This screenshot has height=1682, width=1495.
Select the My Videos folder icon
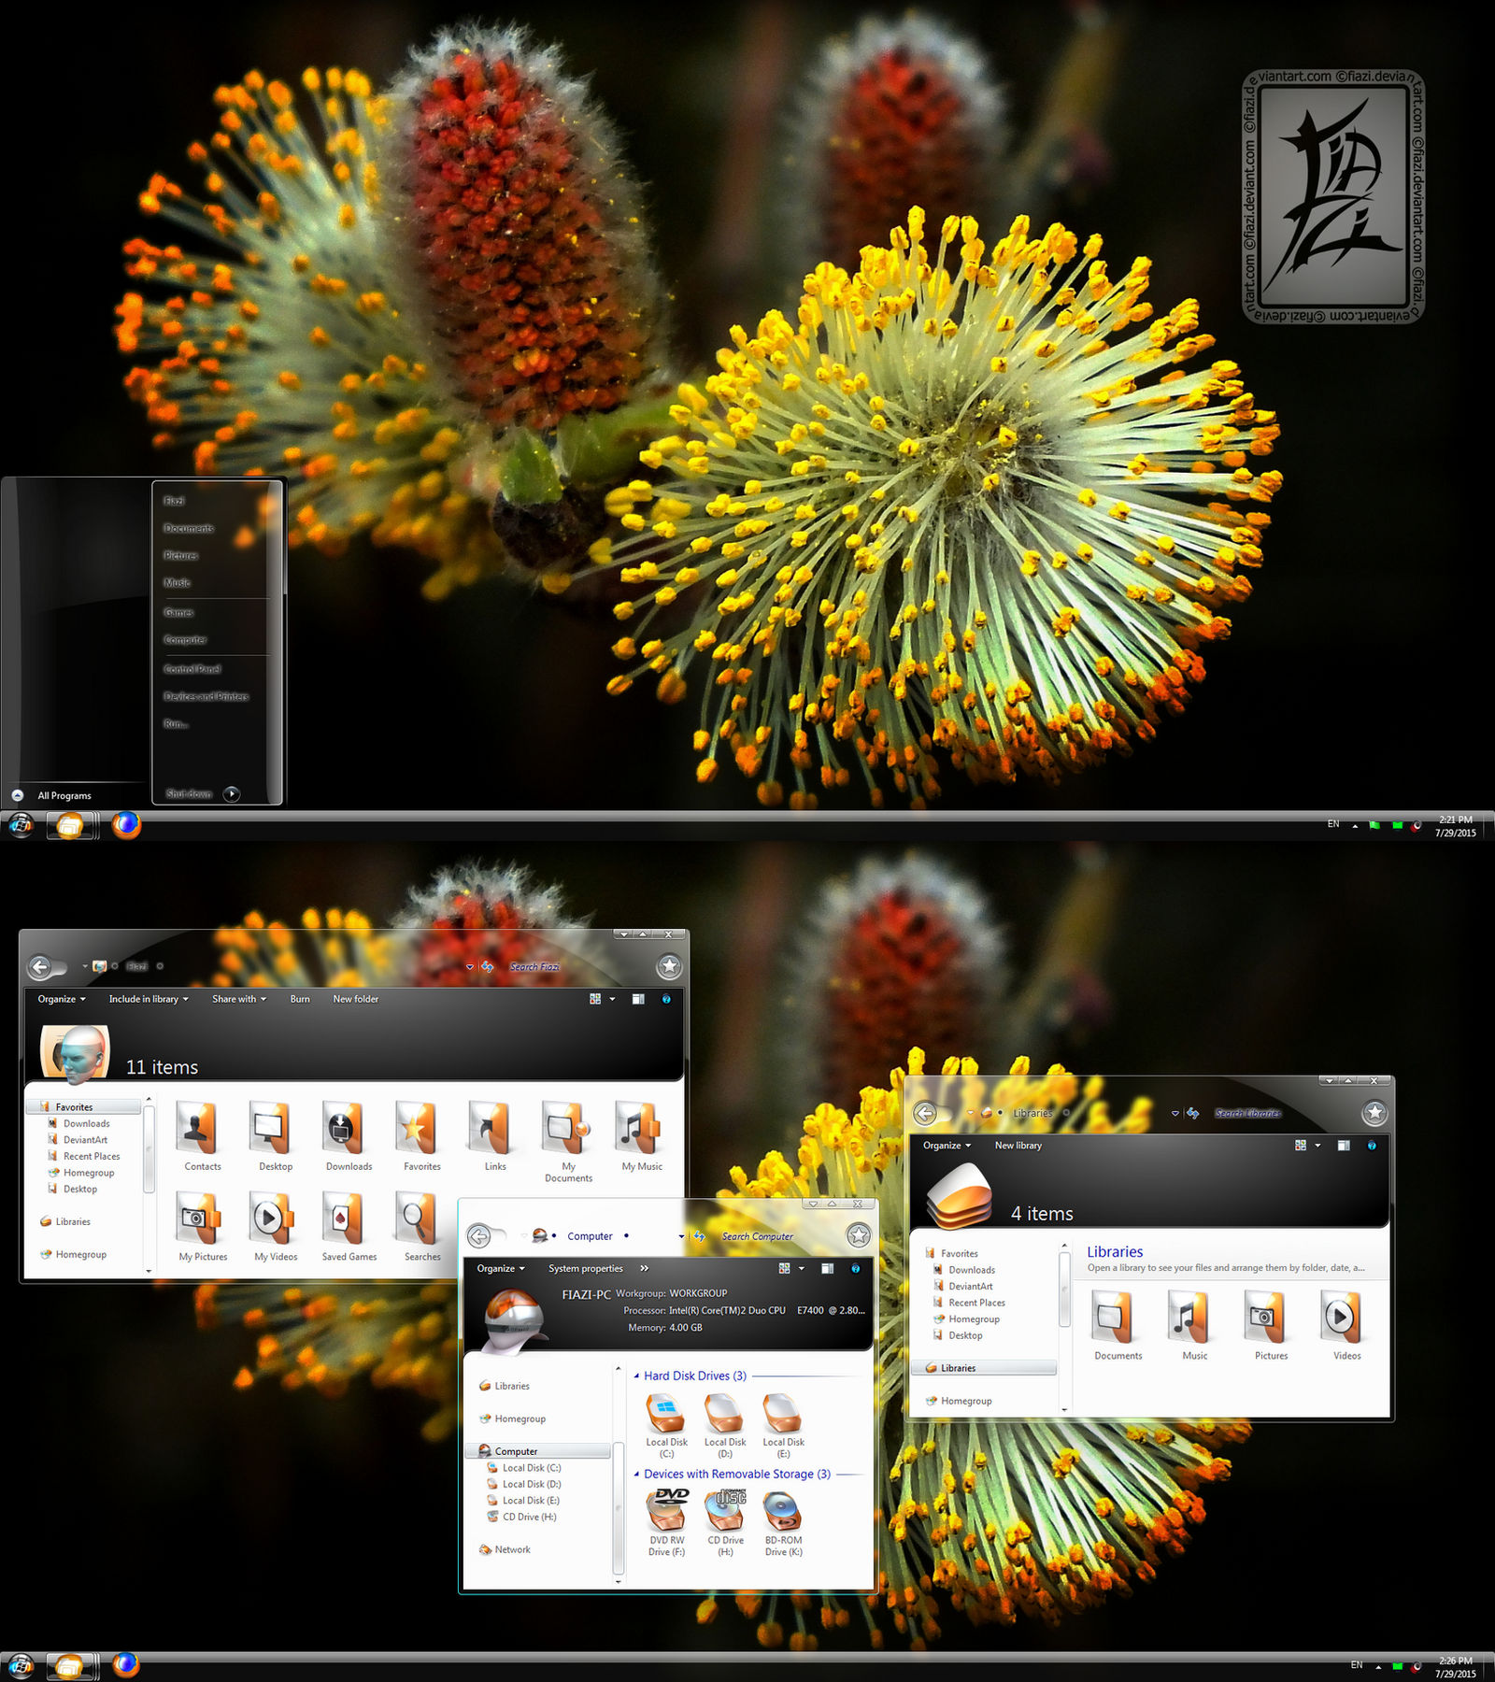pos(276,1226)
